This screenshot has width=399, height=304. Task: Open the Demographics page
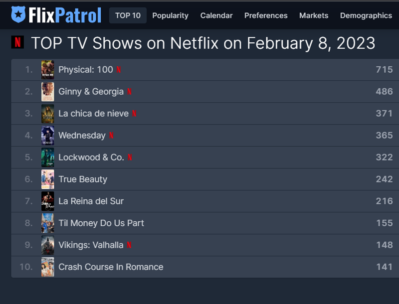pyautogui.click(x=366, y=15)
